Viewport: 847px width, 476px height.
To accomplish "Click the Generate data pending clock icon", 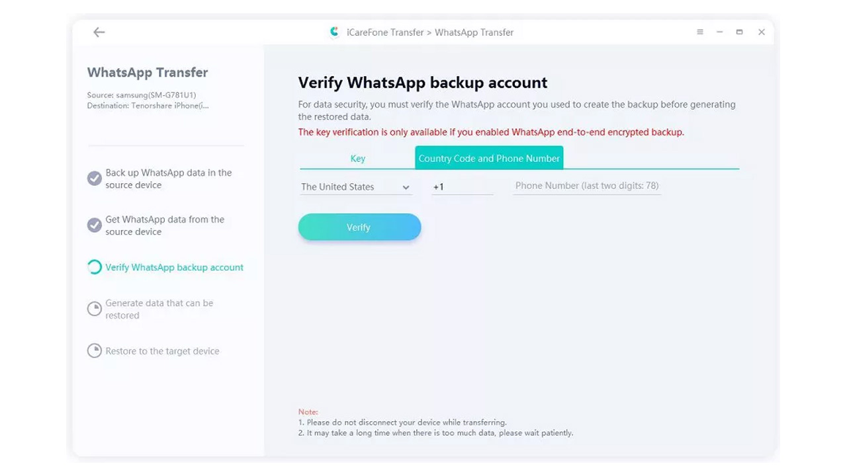I will tap(95, 309).
